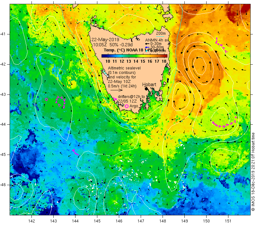Click longitude axis label 151
This screenshot has height=225, width=257.
(x=228, y=221)
